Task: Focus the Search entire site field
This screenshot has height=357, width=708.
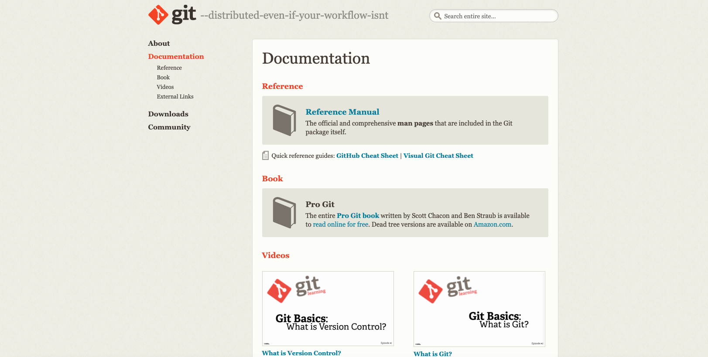Action: pos(493,16)
